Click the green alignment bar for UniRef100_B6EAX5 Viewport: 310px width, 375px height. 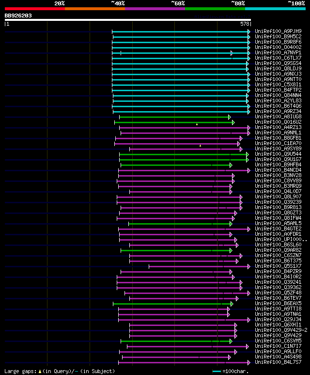coord(172,304)
